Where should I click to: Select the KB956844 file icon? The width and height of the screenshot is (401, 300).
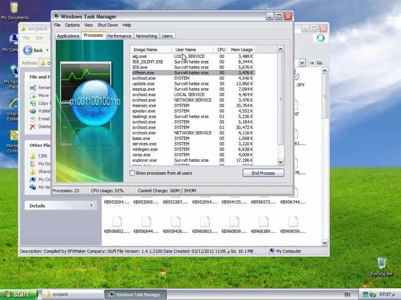pyautogui.click(x=146, y=221)
